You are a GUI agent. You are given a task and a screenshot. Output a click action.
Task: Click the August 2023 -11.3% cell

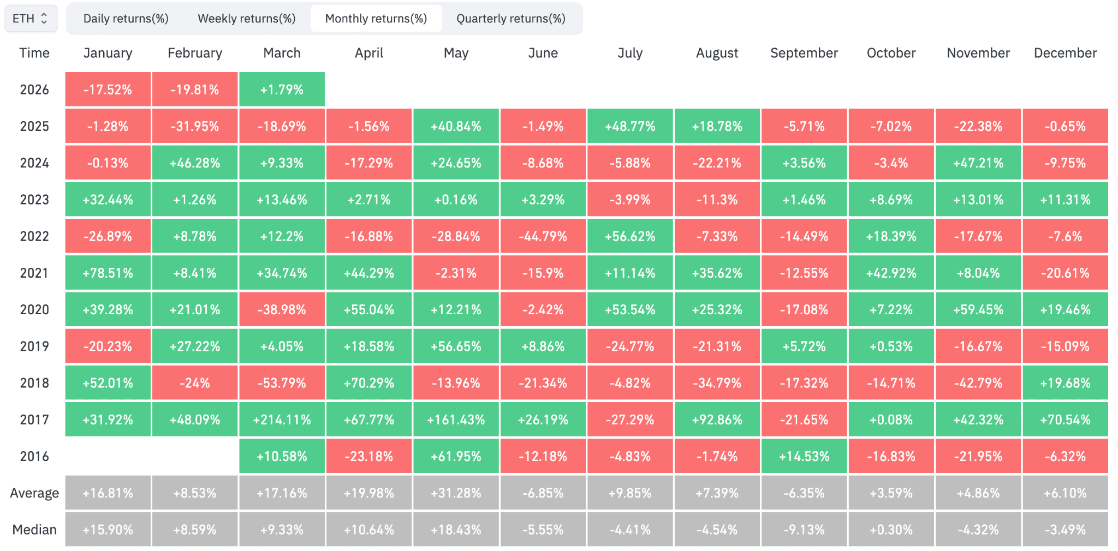(x=717, y=200)
